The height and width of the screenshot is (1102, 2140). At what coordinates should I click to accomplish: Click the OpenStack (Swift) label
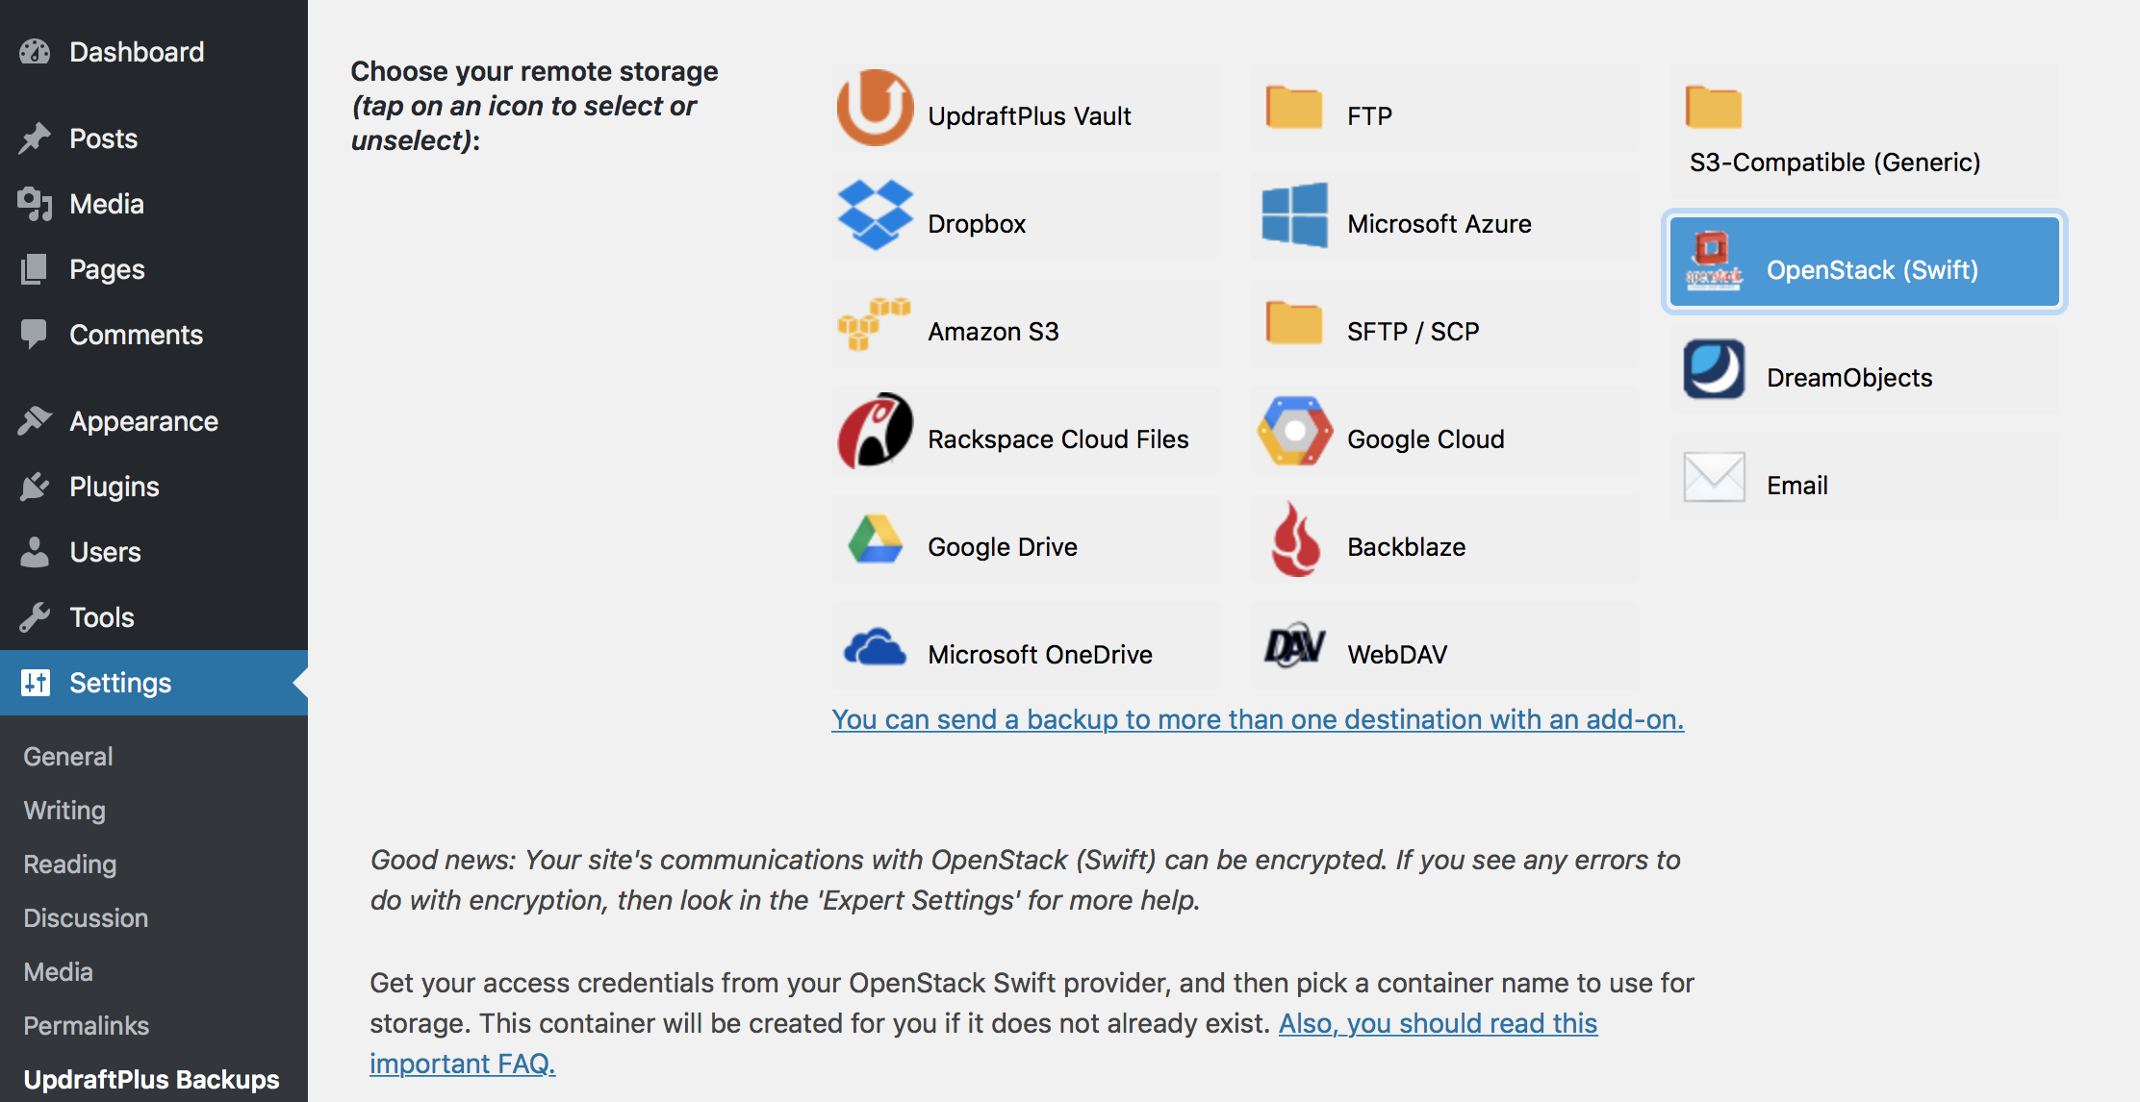click(1872, 270)
